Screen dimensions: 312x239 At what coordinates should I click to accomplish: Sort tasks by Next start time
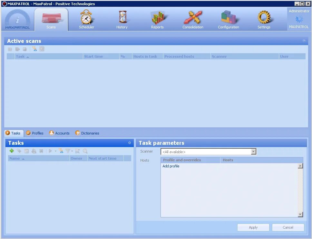105,158
